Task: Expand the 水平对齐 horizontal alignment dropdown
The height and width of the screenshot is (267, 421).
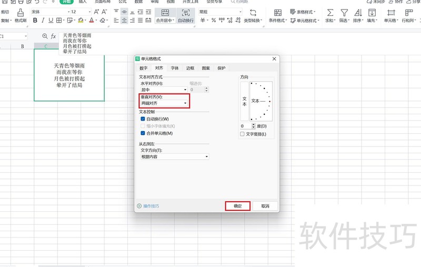Action: coord(164,90)
